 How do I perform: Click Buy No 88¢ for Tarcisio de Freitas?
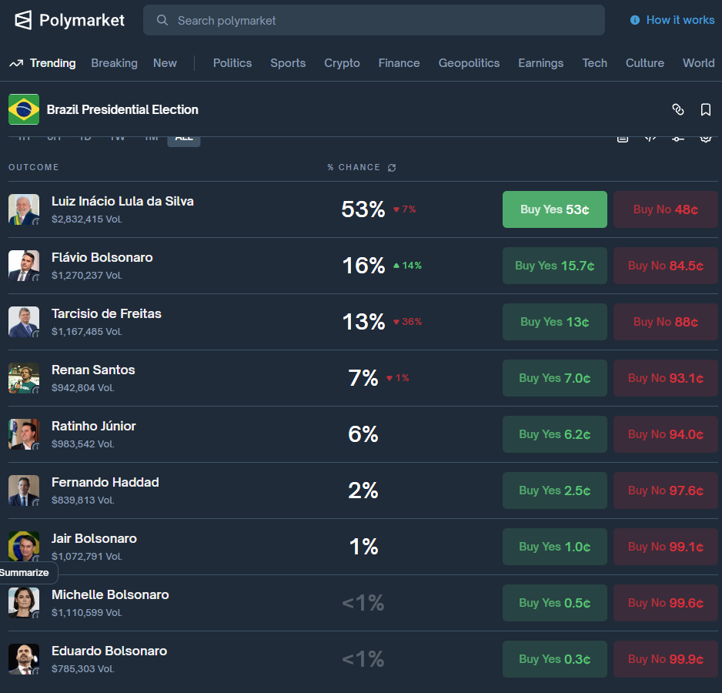666,322
